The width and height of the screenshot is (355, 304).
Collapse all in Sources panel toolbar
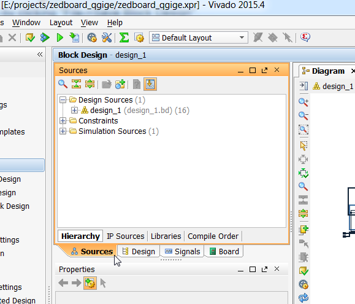(x=76, y=84)
